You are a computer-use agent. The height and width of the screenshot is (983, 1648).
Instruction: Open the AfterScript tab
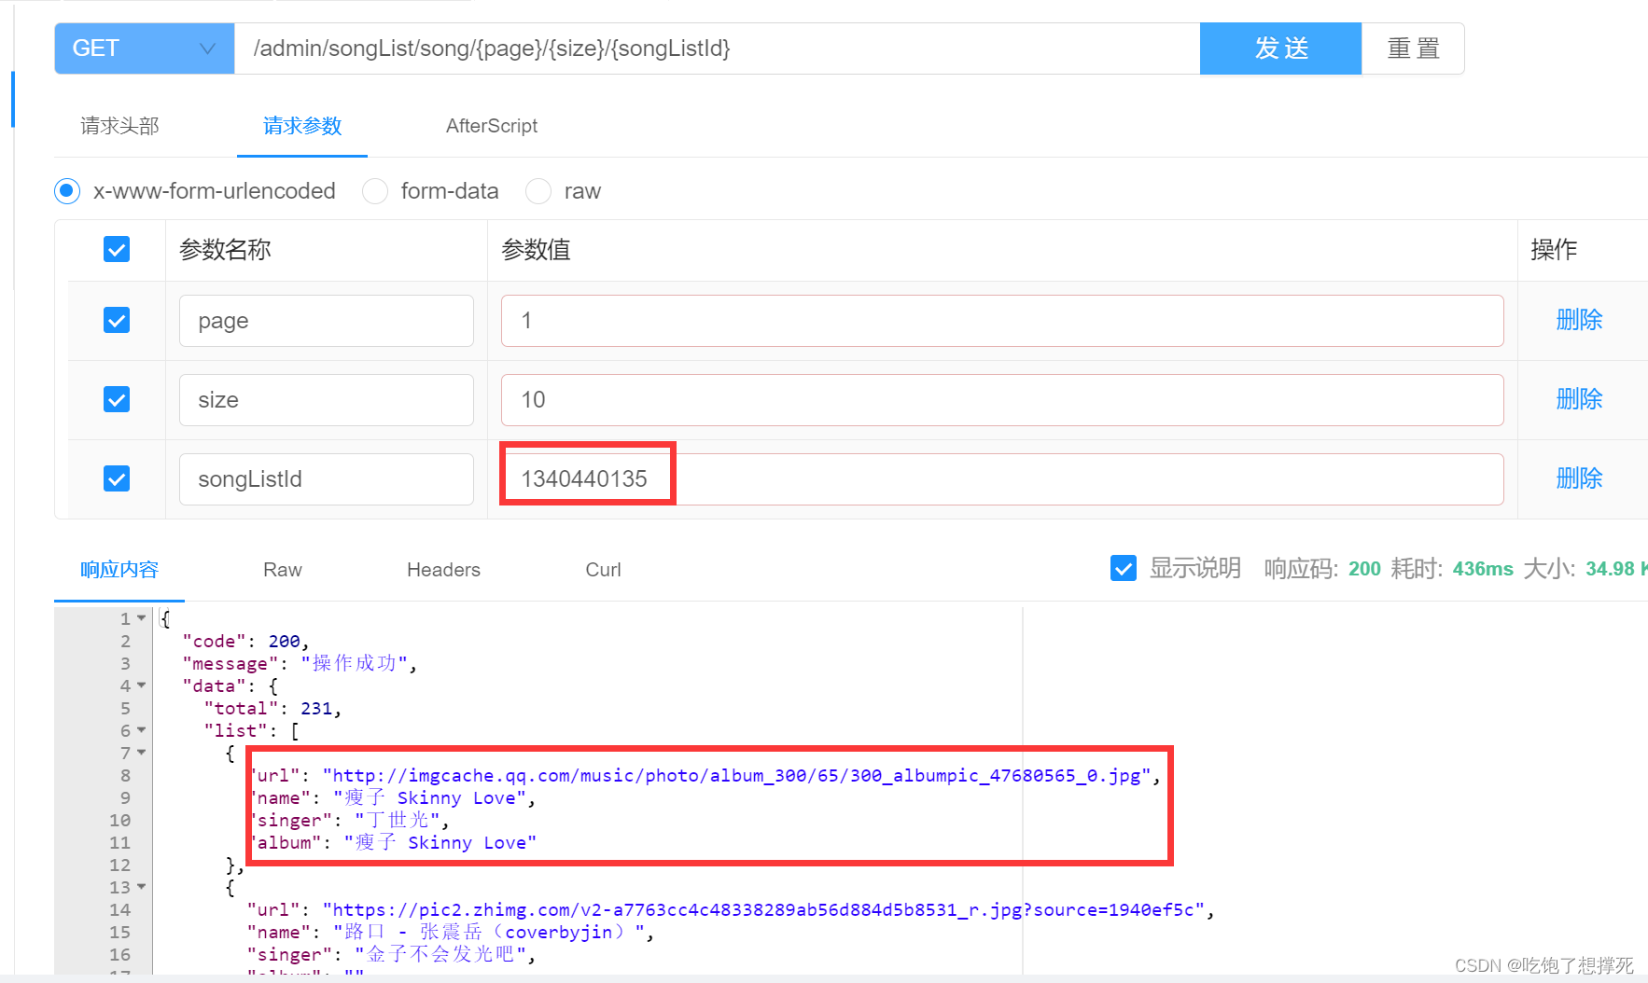click(x=492, y=126)
